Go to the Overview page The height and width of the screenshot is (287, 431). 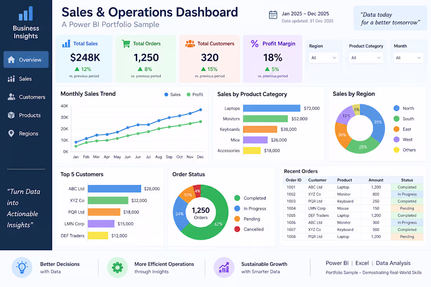[26, 60]
